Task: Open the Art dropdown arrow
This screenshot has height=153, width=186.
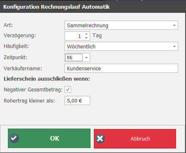Action: tap(174, 25)
